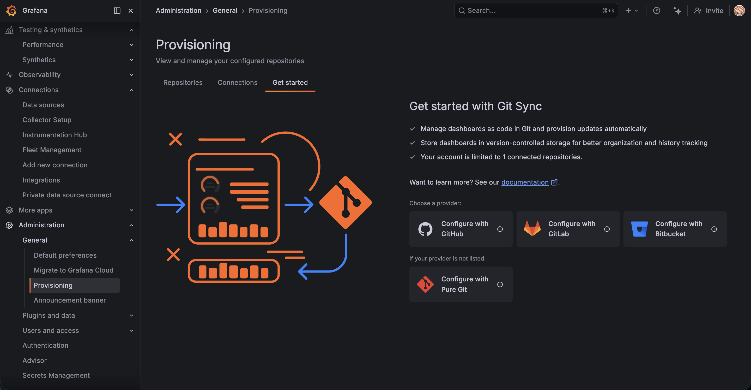Close the navigation menu with X
This screenshot has height=390, width=751.
click(x=131, y=10)
